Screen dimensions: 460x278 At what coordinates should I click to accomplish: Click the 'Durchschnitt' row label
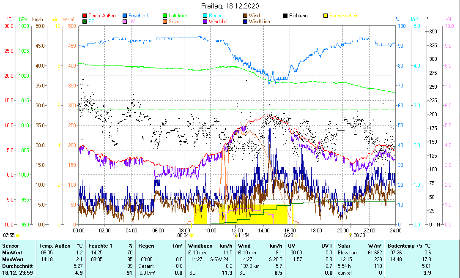point(17,266)
